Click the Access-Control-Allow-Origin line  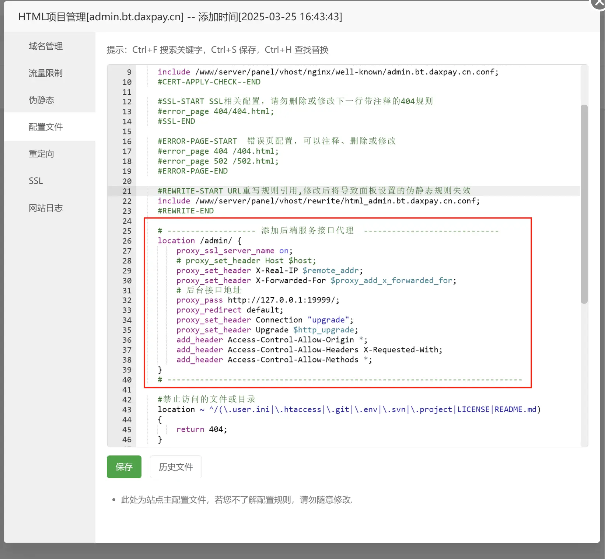(x=272, y=340)
